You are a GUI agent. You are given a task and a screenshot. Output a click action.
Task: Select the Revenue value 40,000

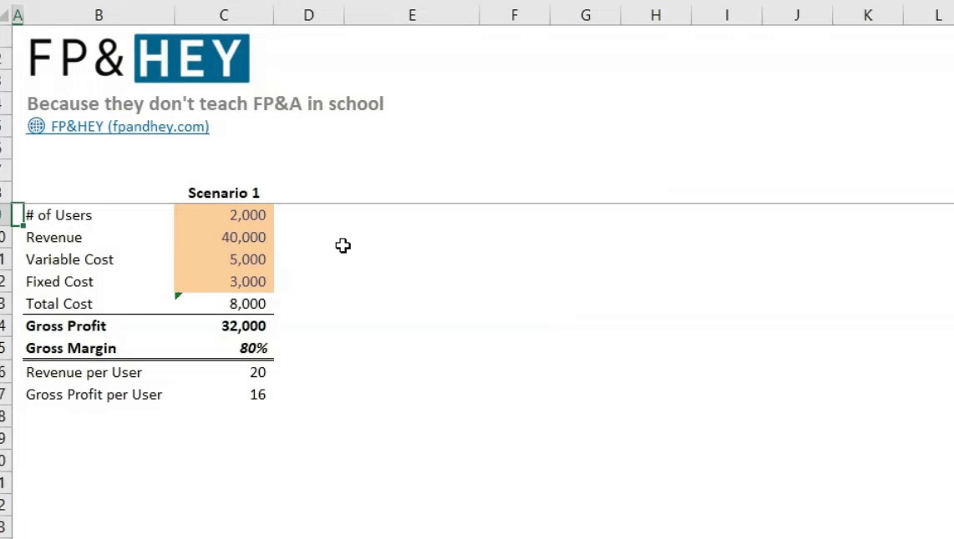click(223, 237)
